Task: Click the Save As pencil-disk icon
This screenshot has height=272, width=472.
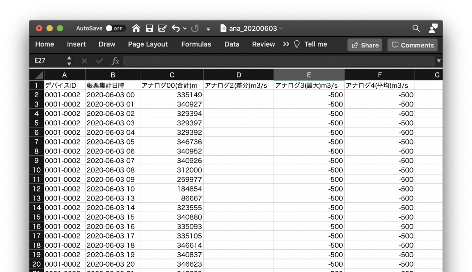Action: tap(162, 28)
